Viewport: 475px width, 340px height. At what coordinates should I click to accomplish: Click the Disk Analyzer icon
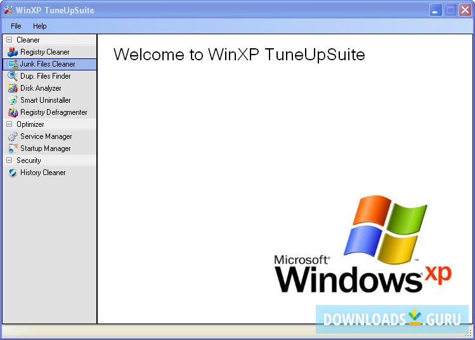tap(13, 88)
